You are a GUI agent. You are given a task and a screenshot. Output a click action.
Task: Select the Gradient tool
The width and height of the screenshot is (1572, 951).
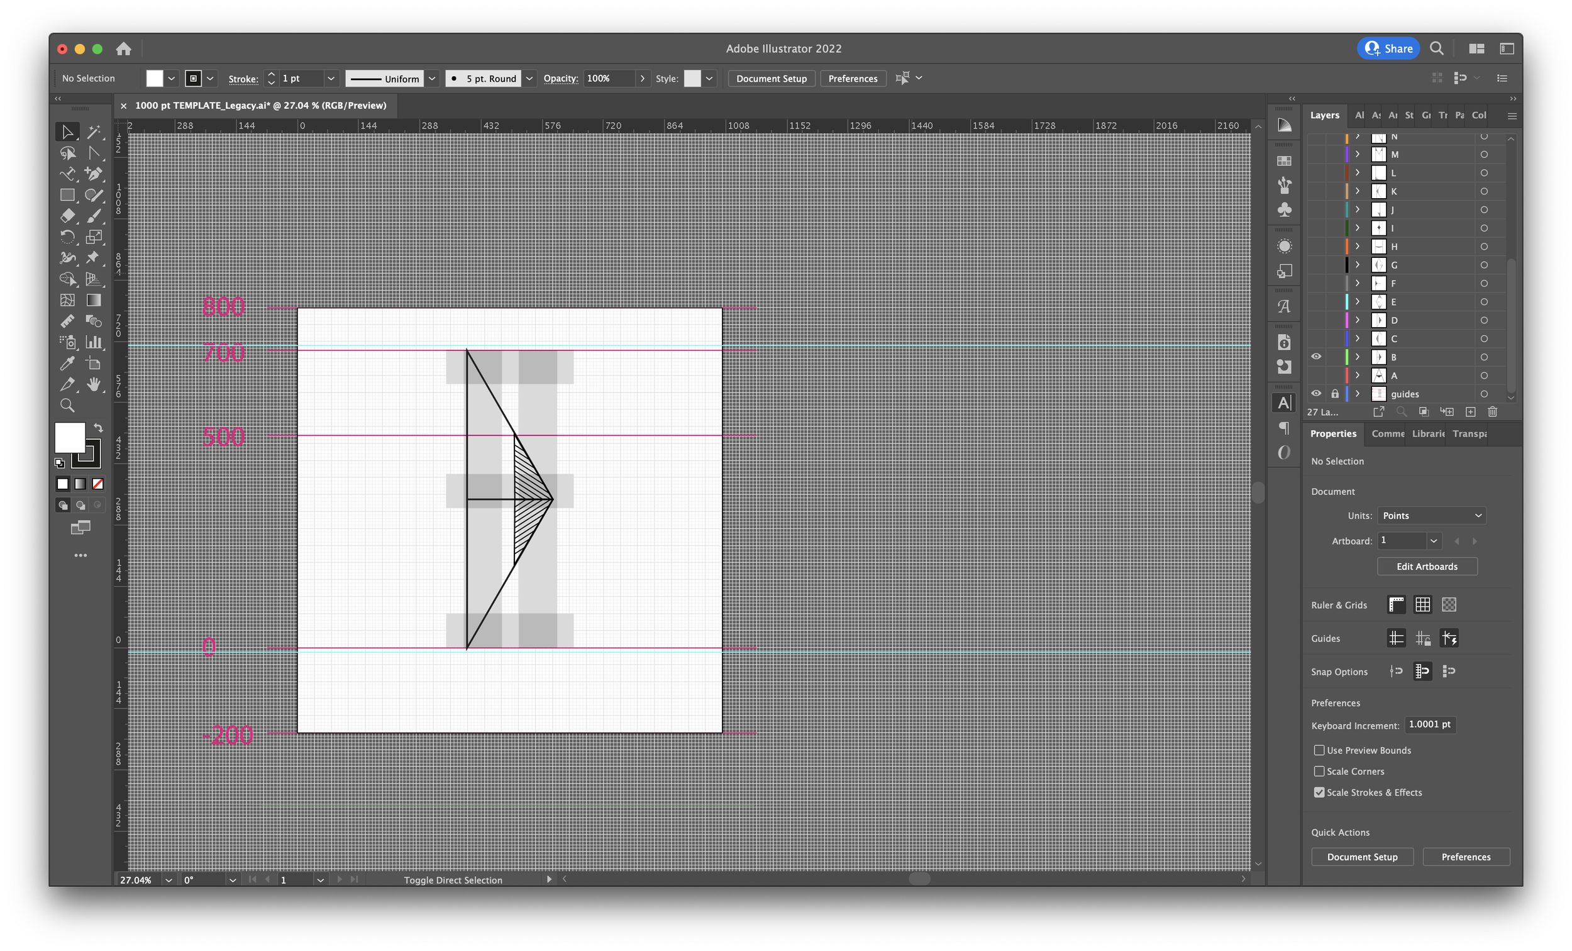94,300
